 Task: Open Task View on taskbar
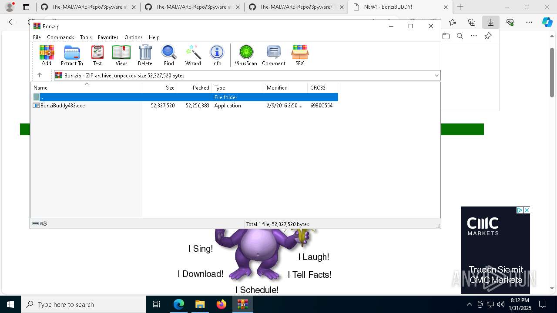point(157,304)
